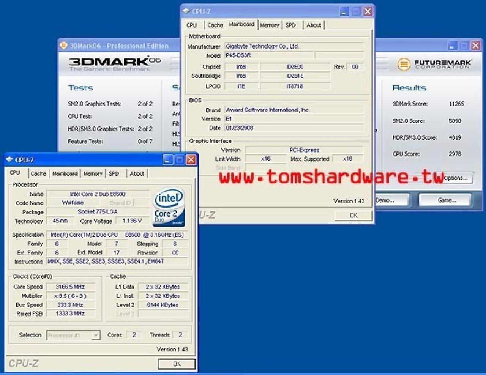Click the Level 2 cache 6144 KBytes value

163,305
